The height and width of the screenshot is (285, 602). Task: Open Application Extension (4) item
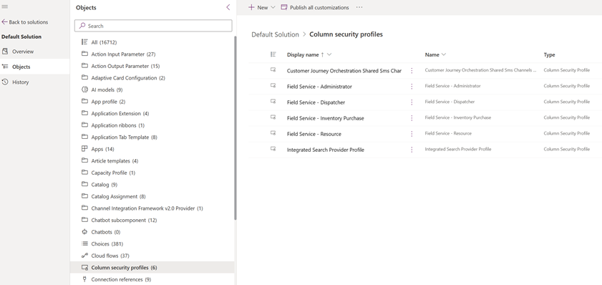[x=120, y=113]
